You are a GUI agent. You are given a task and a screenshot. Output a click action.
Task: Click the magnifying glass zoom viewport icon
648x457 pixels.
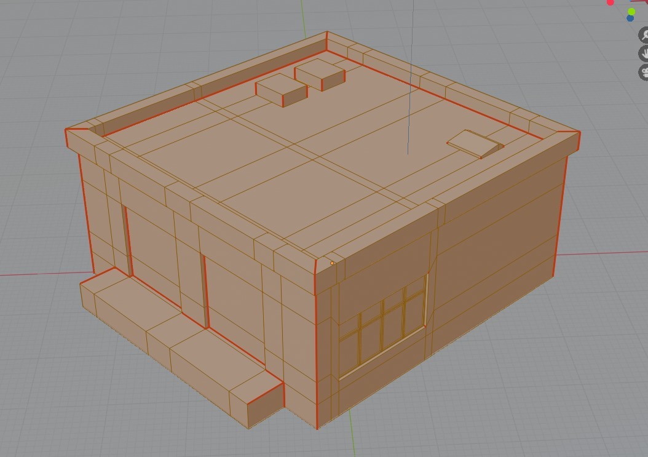click(x=644, y=35)
